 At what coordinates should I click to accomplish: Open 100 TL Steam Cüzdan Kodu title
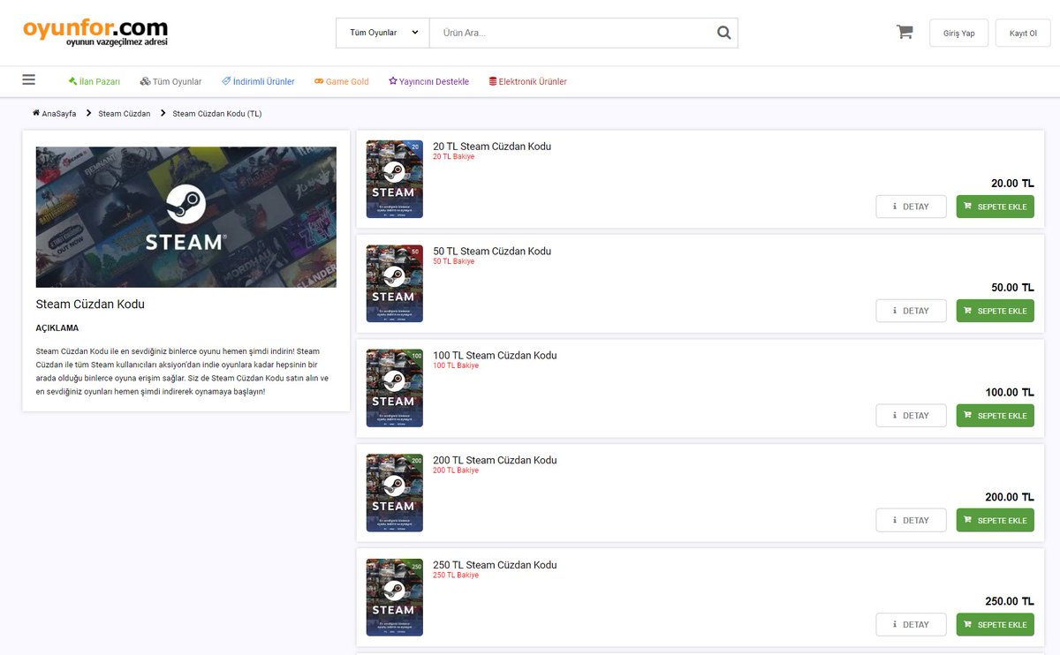pos(495,356)
